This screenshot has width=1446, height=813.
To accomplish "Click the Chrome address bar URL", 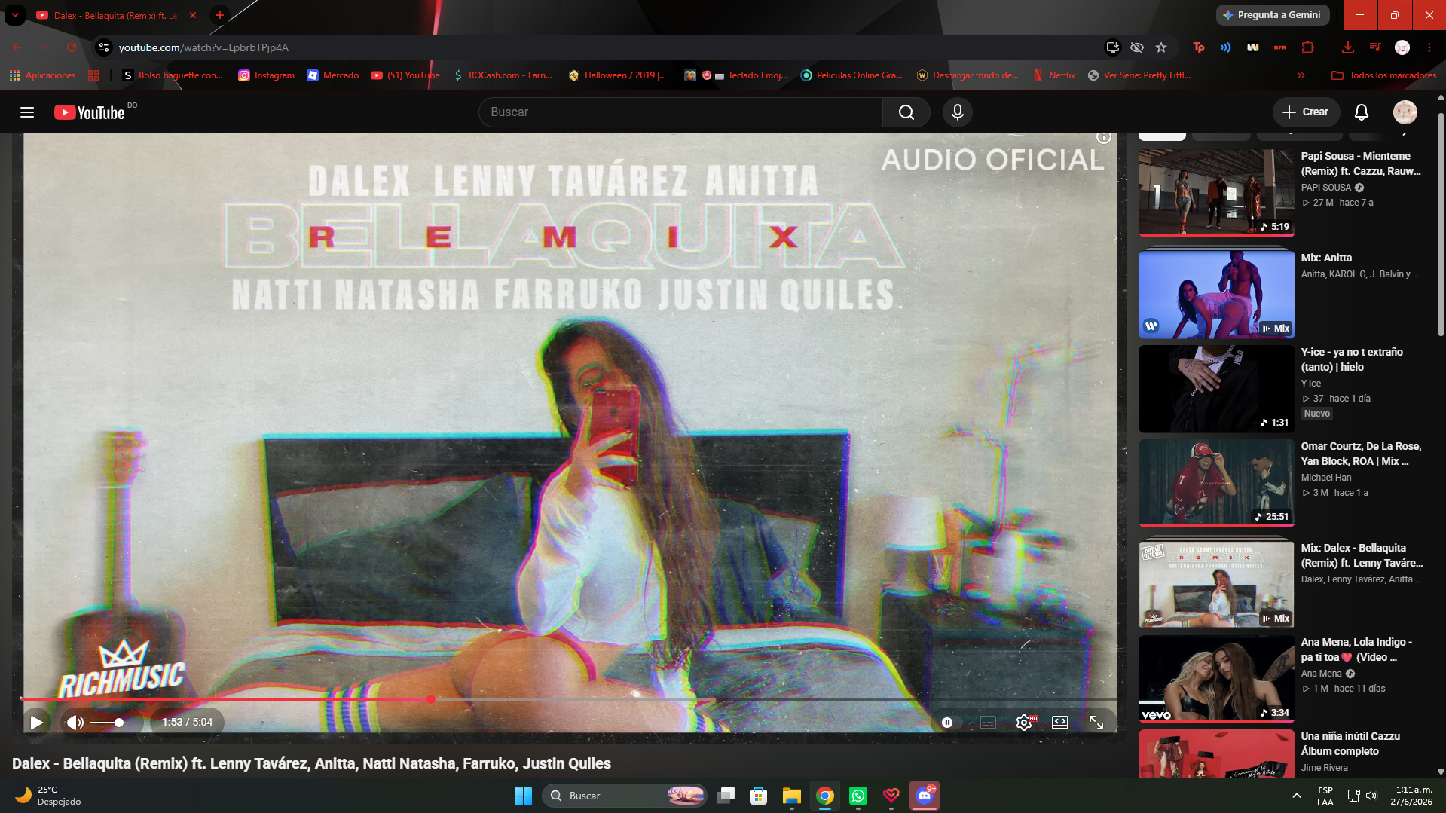I will [203, 47].
